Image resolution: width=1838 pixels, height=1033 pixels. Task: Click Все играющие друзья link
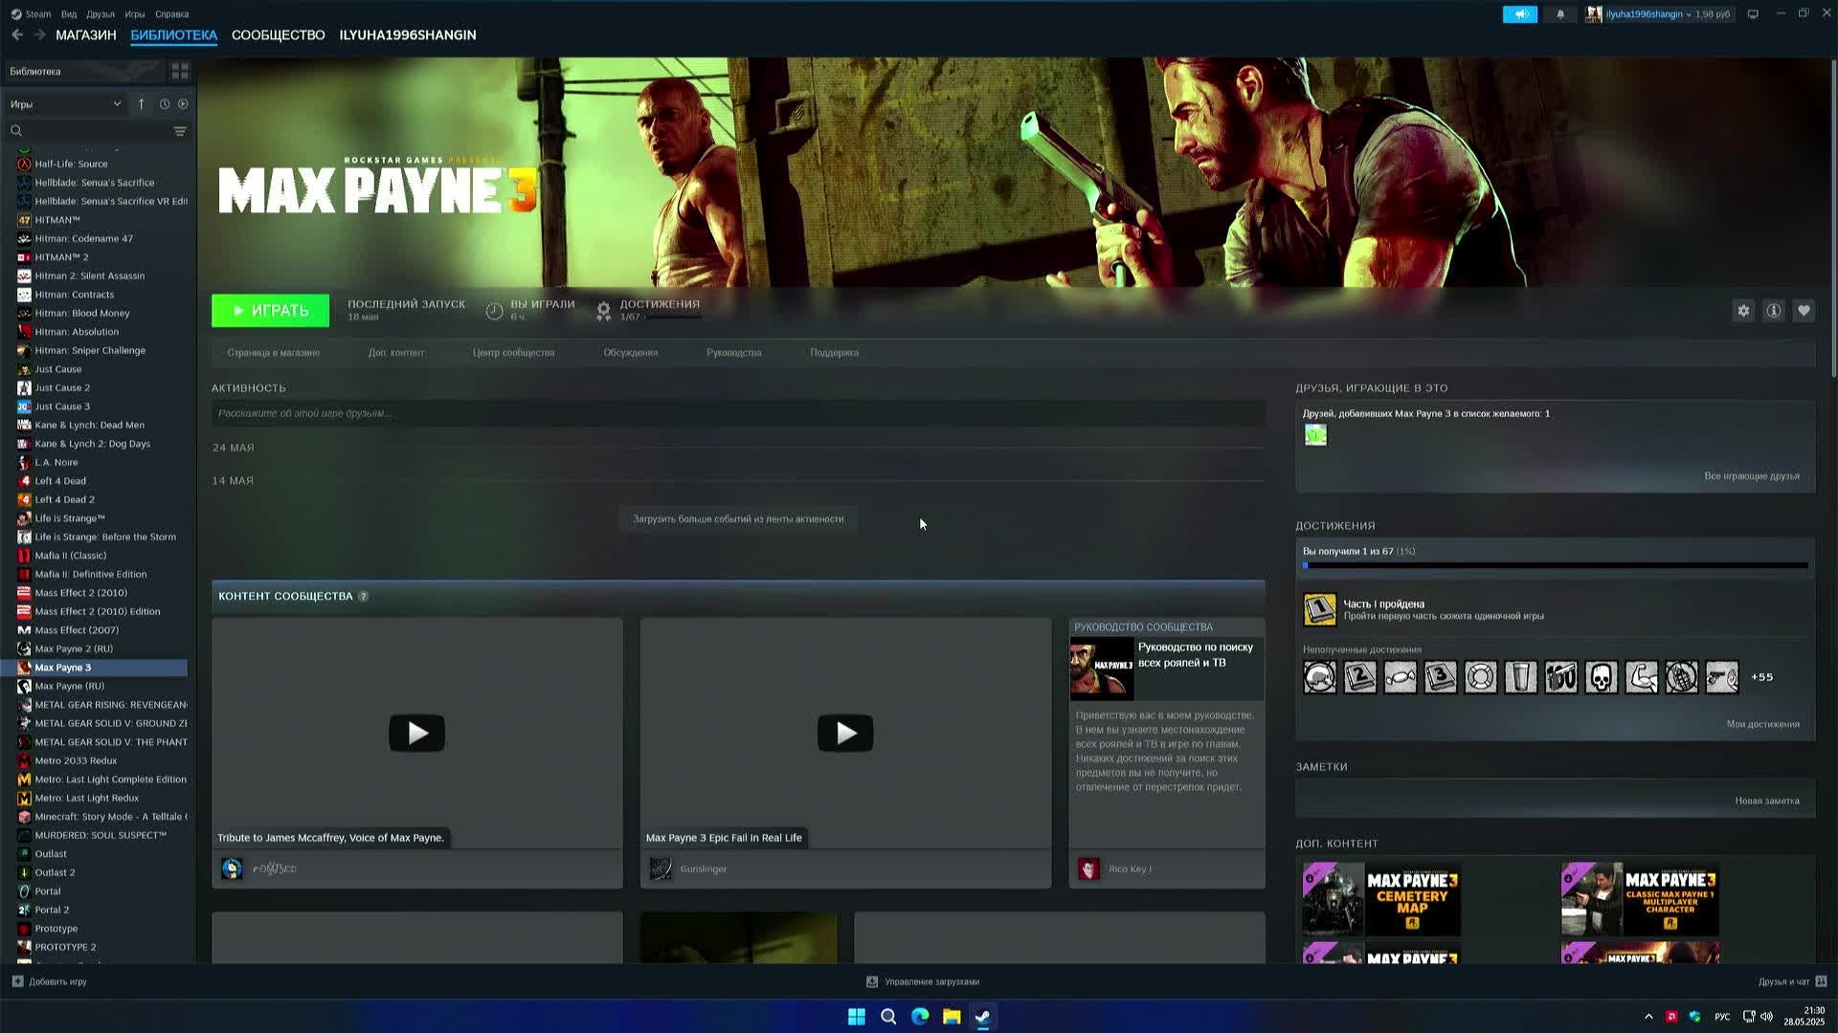click(x=1752, y=476)
